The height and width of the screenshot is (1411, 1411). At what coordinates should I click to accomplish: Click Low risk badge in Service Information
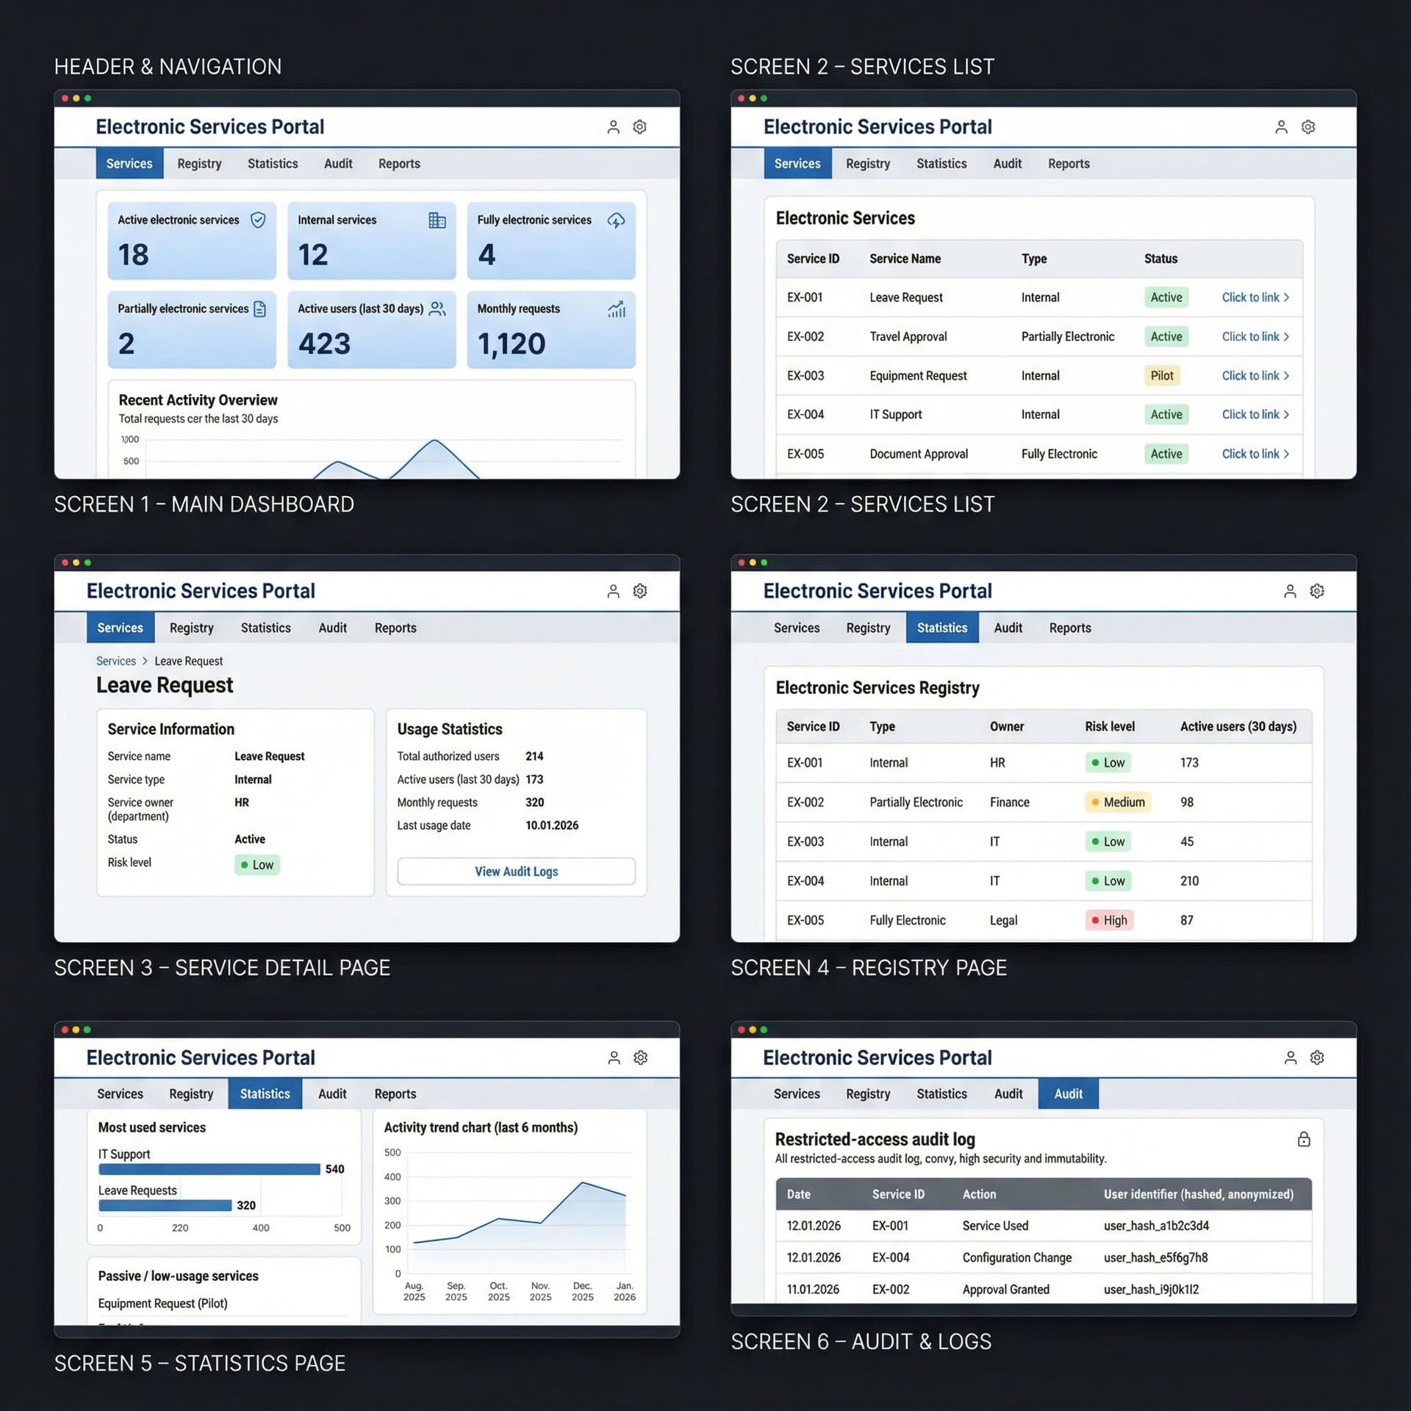257,865
